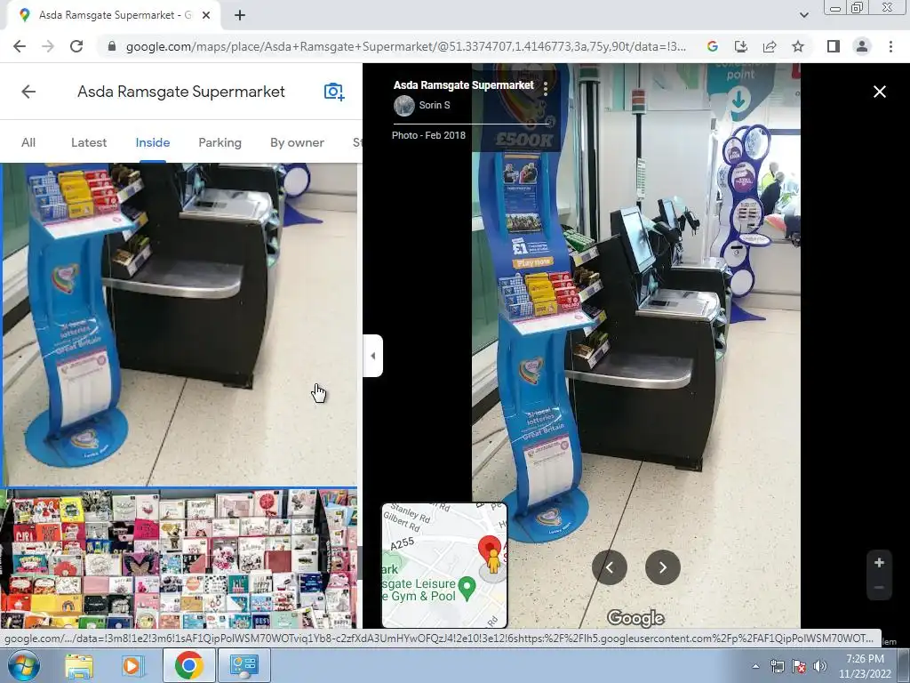910x683 pixels.
Task: Click Ramsgate Leisure Gym & Pool marker
Action: click(x=467, y=588)
